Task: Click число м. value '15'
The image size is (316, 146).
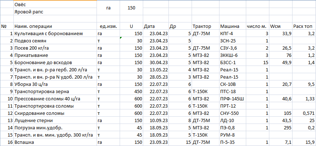Action: [257, 62]
